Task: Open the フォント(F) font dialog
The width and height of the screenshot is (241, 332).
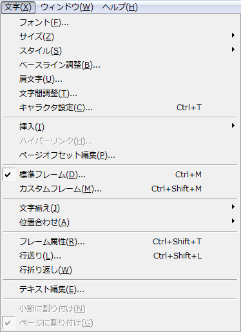Action: tap(120, 23)
